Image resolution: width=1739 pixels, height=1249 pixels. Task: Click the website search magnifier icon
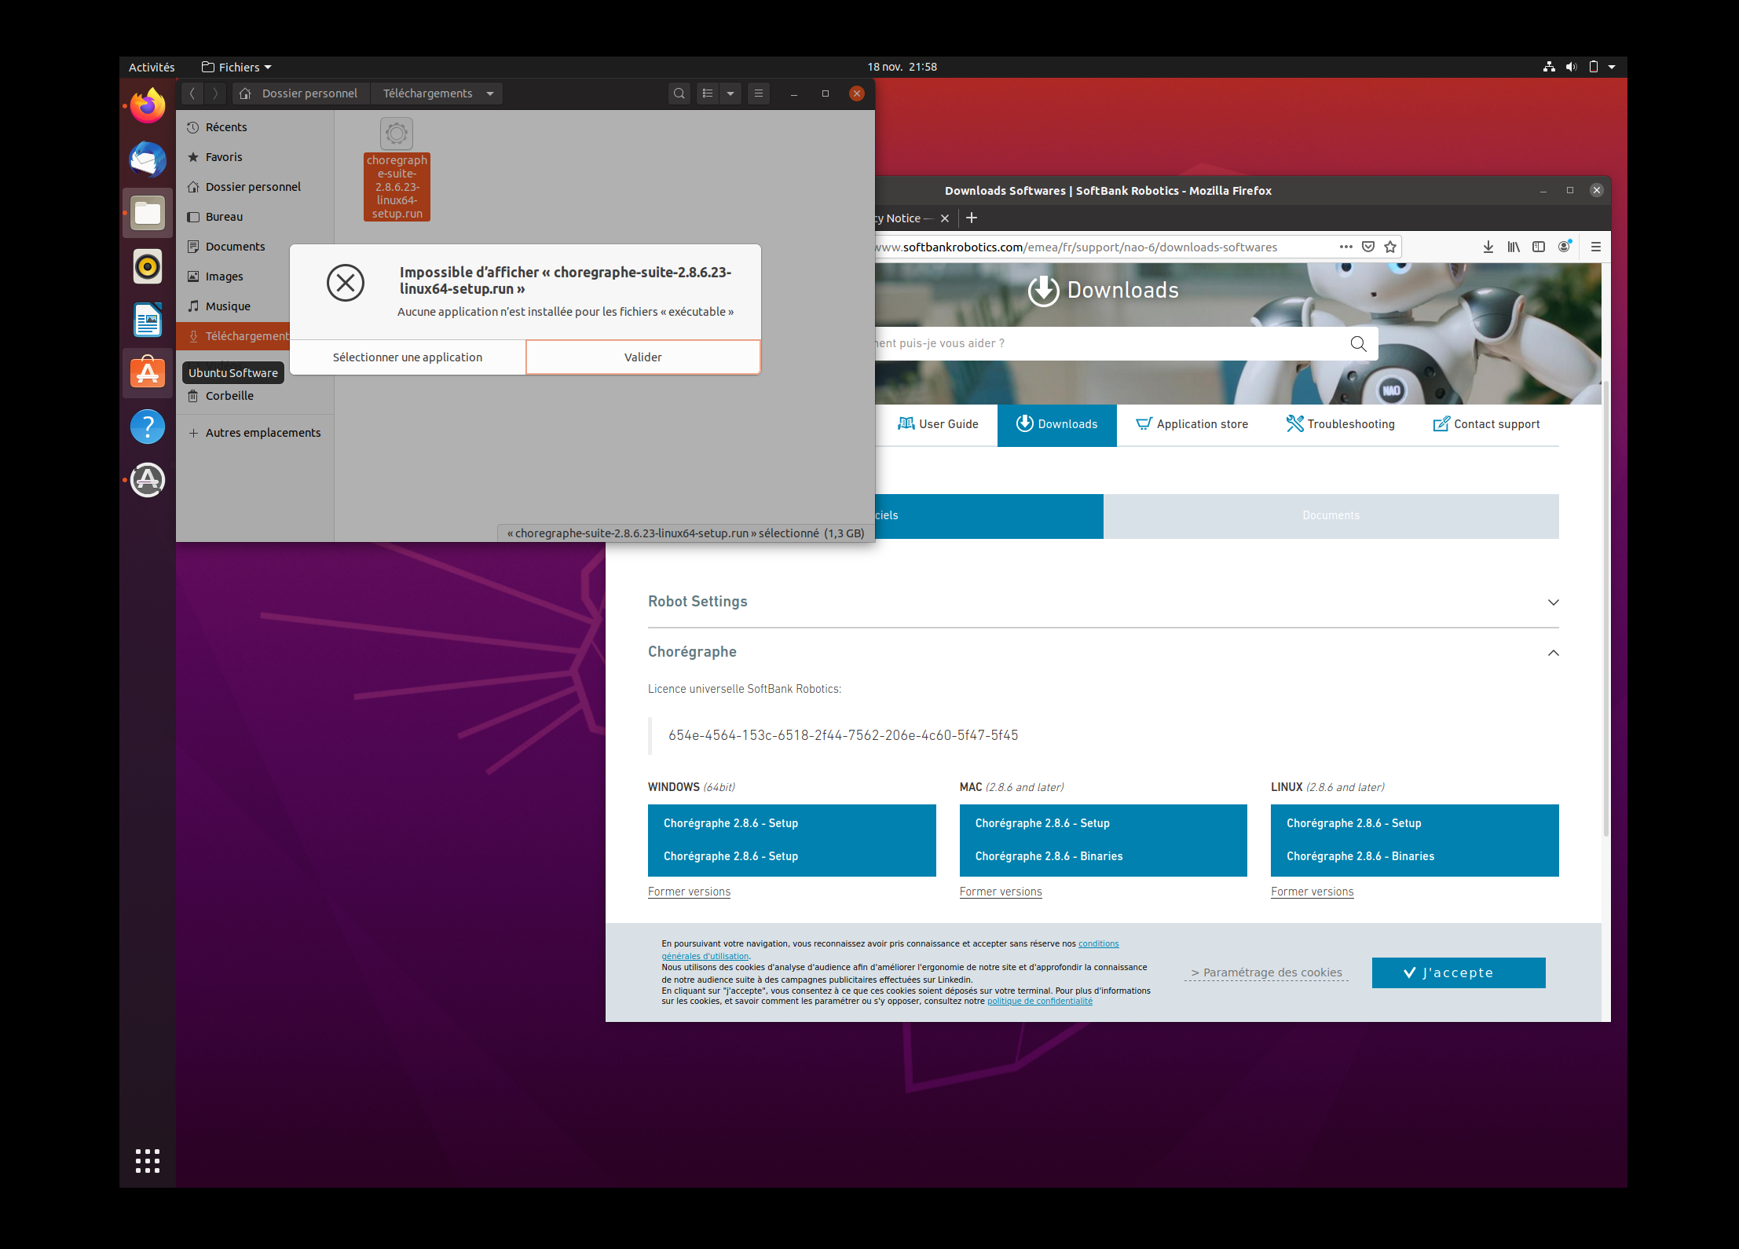tap(1358, 343)
